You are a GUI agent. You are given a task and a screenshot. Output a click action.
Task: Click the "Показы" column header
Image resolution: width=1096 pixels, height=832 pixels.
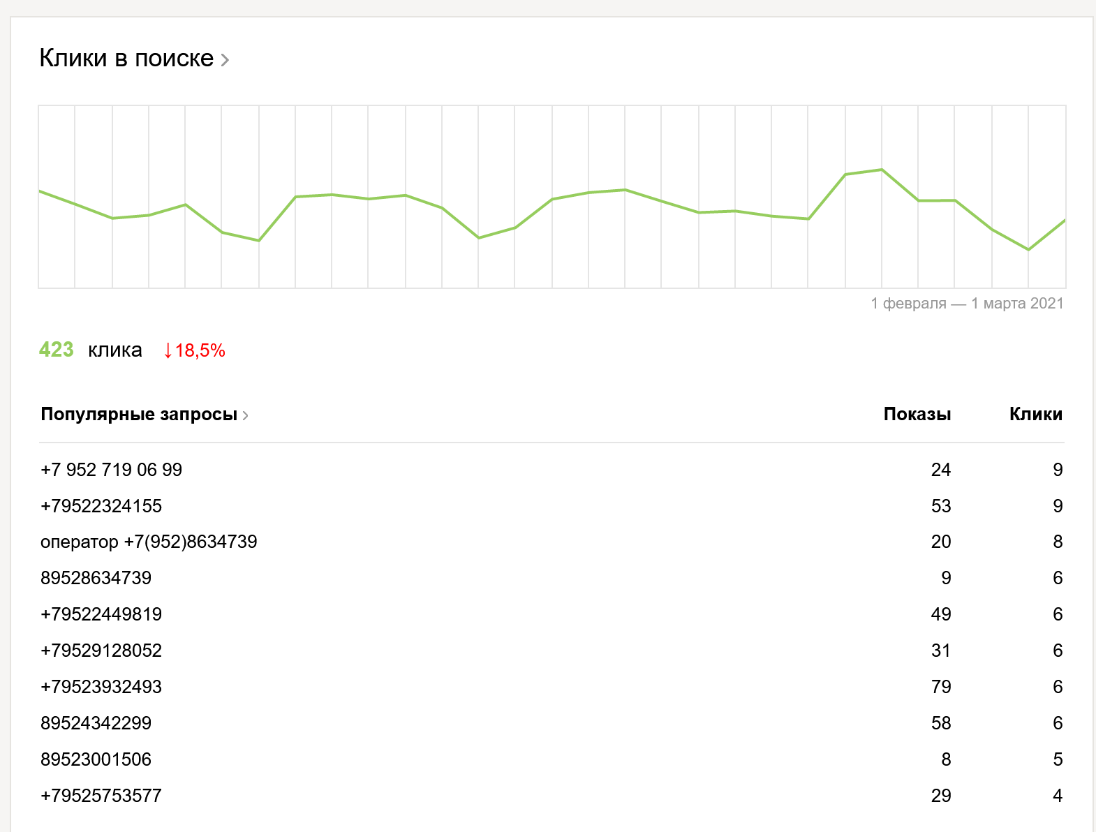pos(917,414)
